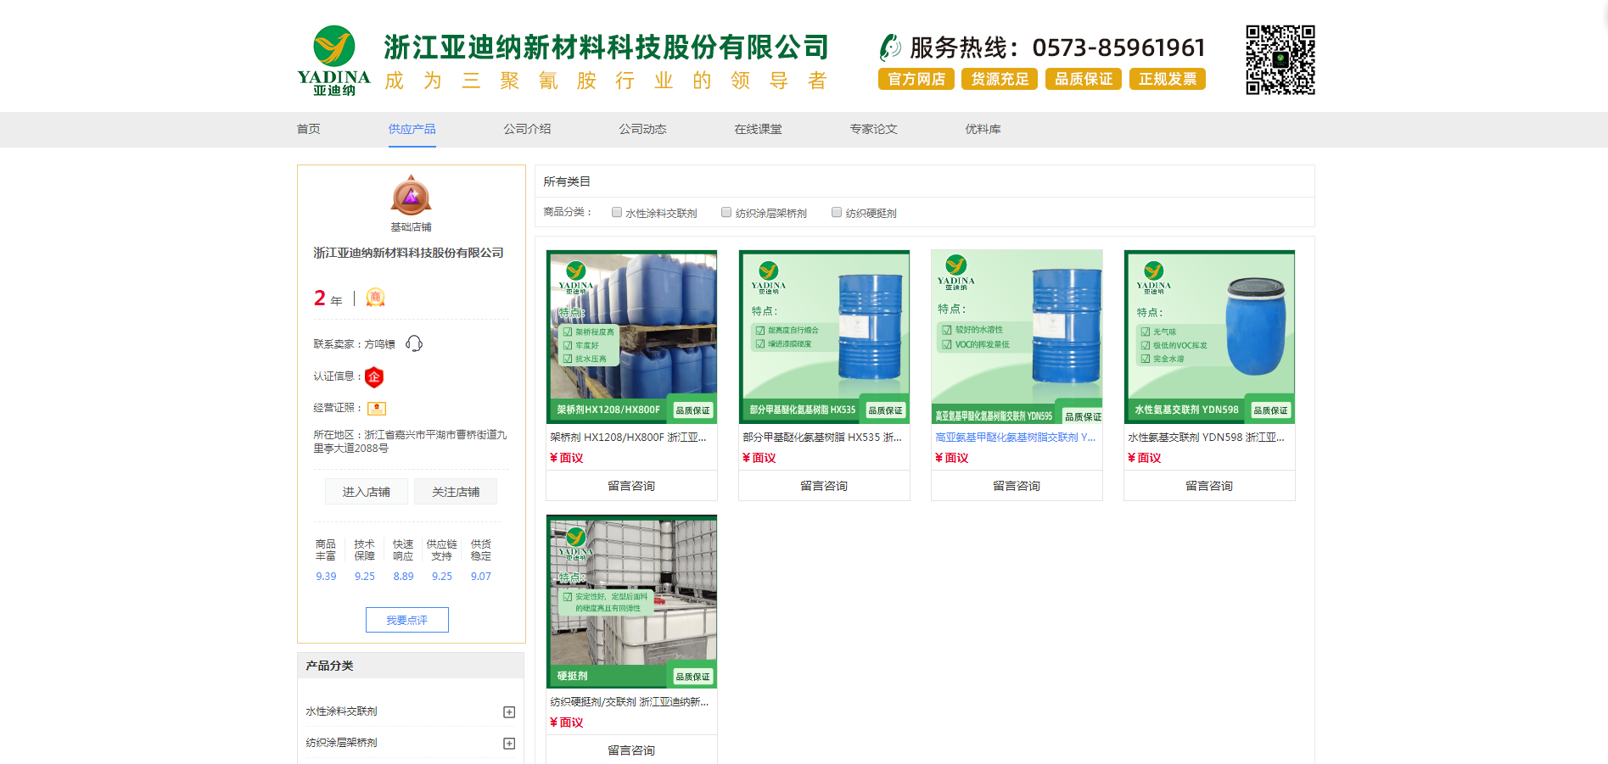Open product link 水性氨基交联剂 YDN598

click(1207, 438)
